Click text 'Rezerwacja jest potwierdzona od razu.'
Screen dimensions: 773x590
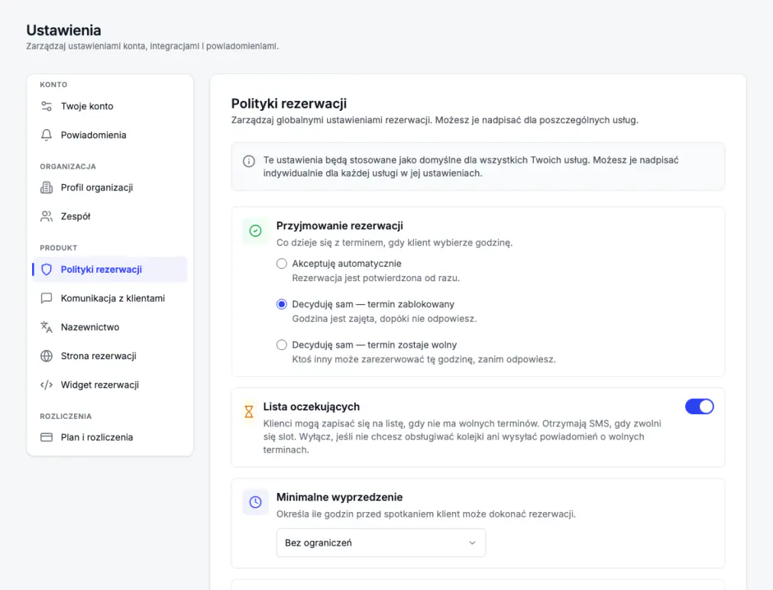tap(376, 277)
